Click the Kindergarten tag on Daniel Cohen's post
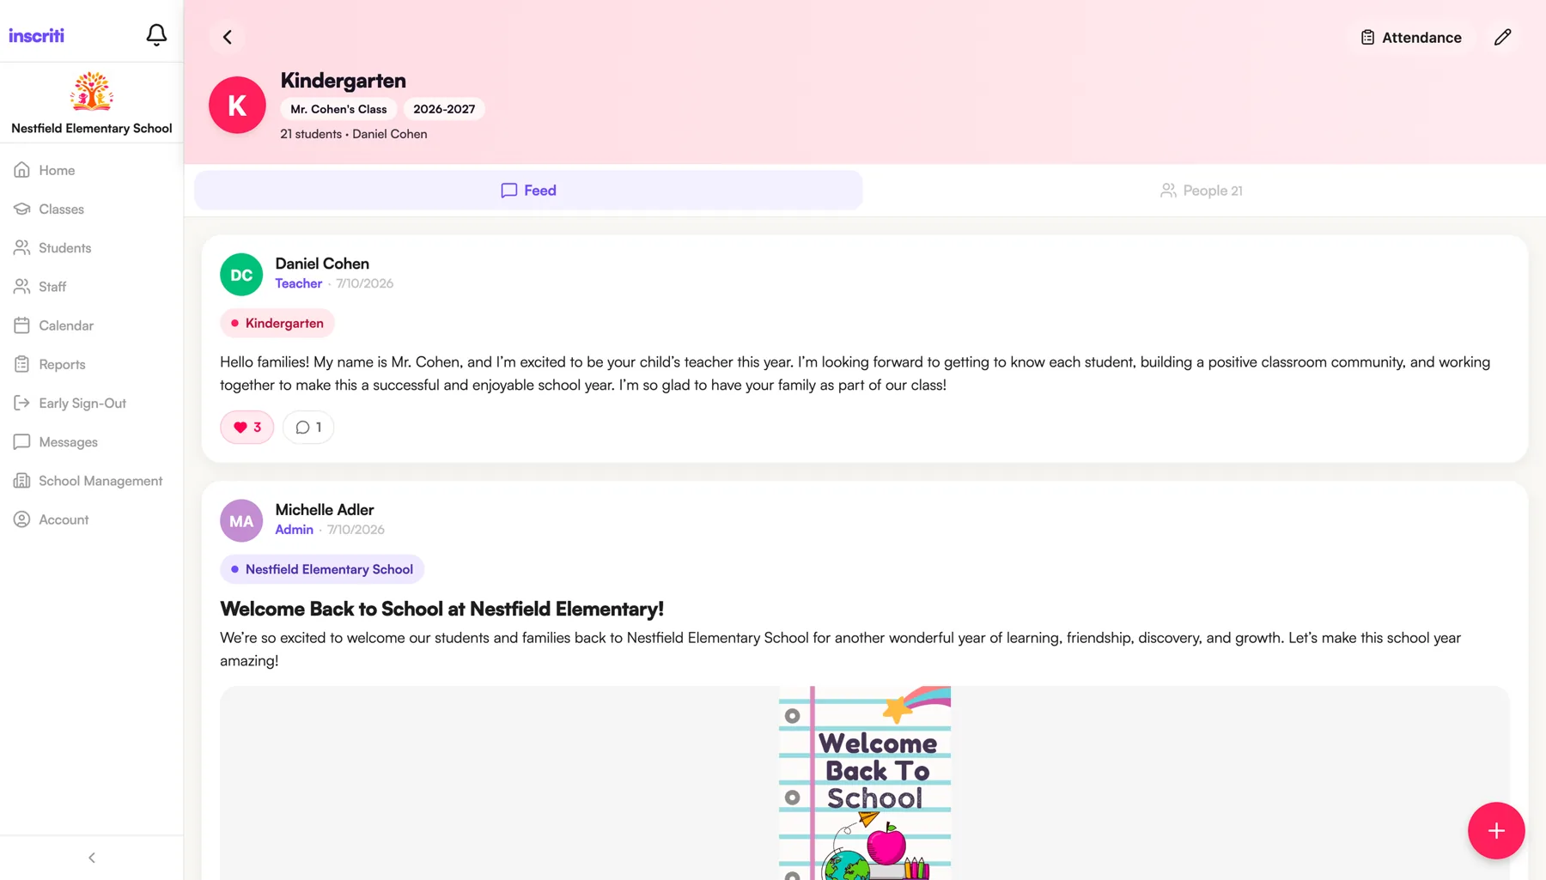1546x880 pixels. [277, 323]
